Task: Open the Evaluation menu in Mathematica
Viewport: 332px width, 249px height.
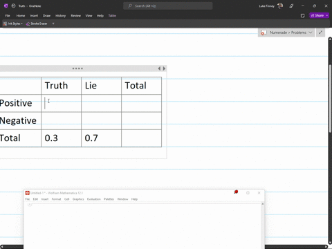Action: click(94, 199)
